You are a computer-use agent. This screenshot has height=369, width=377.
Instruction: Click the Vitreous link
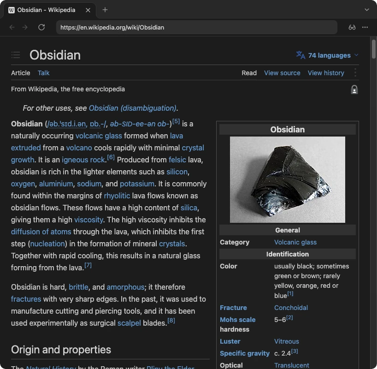tap(287, 342)
